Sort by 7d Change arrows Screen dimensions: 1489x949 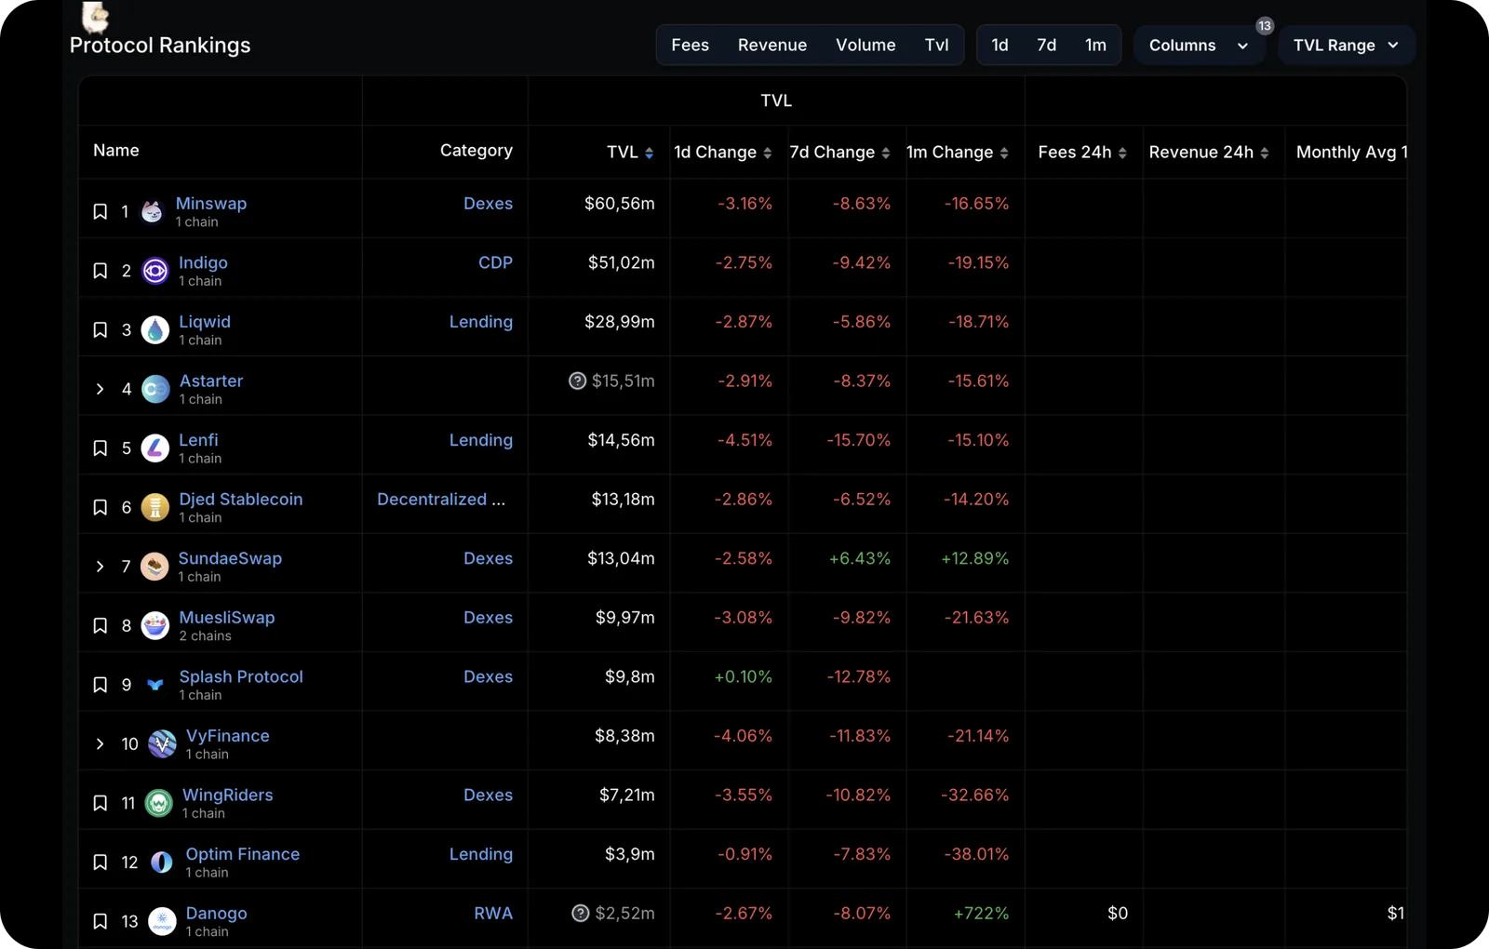pyautogui.click(x=886, y=154)
